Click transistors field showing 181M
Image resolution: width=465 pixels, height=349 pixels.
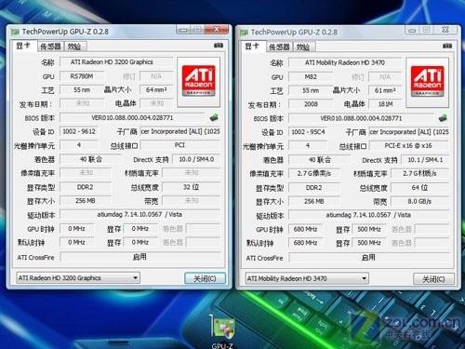[x=385, y=104]
